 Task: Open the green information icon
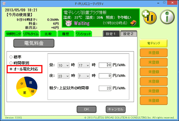pos(167,17)
